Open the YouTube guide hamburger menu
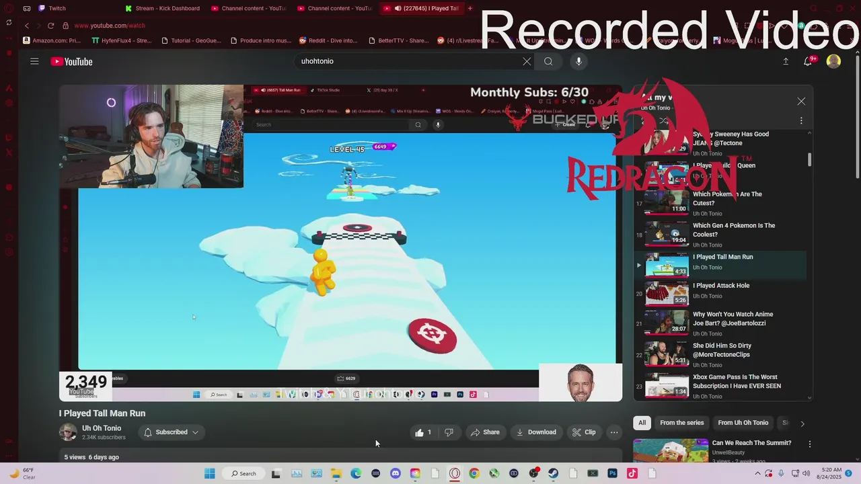Viewport: 861px width, 484px height. coord(34,61)
